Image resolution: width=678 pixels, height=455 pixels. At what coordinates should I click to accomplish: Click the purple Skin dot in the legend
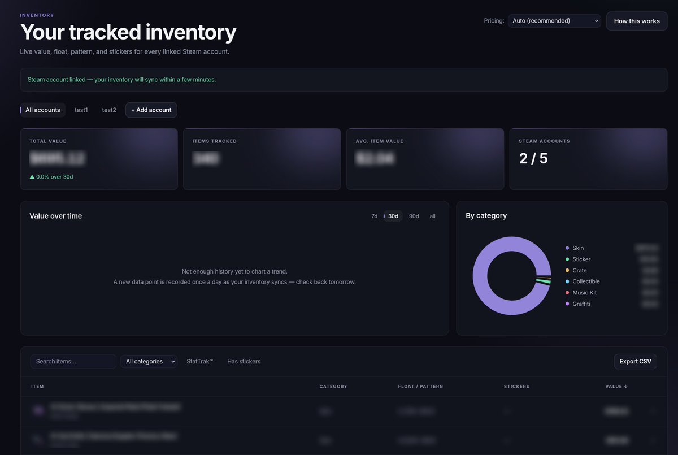(x=567, y=248)
